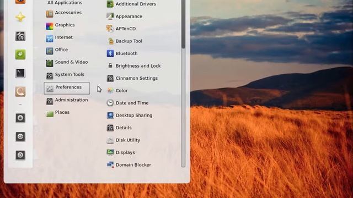Viewport: 353px width, 198px height.
Task: Click the Places folder icon
Action: click(x=50, y=114)
